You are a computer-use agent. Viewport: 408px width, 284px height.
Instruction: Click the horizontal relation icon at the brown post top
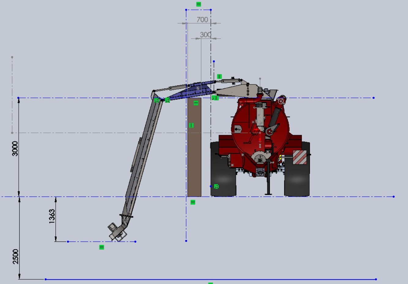(x=196, y=103)
